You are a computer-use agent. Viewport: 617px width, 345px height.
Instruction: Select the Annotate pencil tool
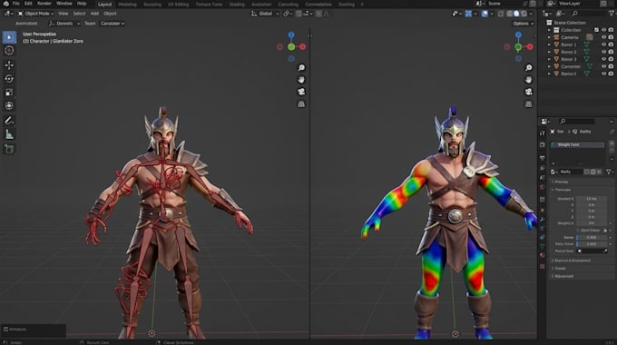pyautogui.click(x=9, y=121)
